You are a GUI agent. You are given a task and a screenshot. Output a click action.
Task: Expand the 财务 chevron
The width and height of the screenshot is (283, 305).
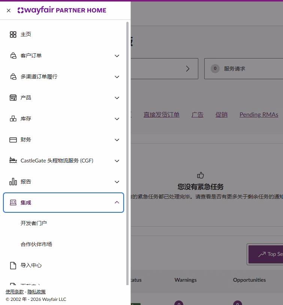click(x=117, y=140)
